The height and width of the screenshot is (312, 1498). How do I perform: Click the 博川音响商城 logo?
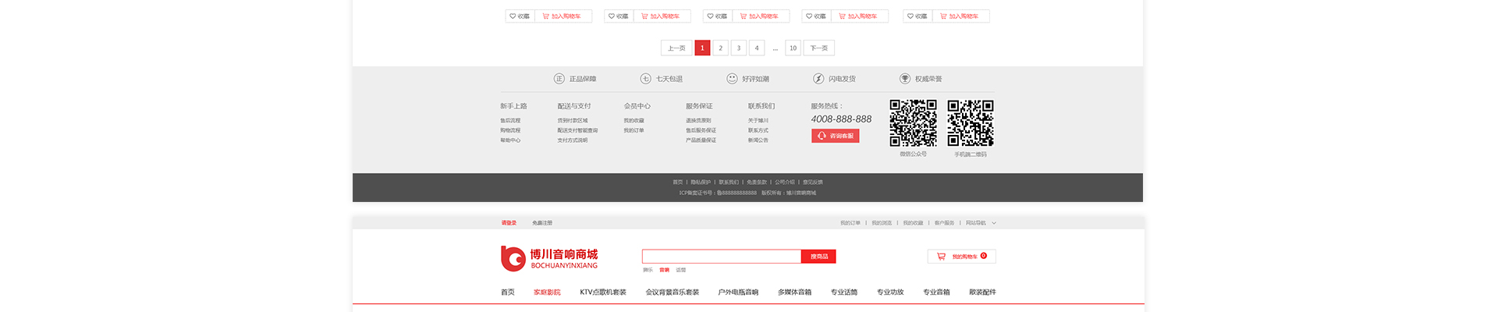tap(549, 258)
